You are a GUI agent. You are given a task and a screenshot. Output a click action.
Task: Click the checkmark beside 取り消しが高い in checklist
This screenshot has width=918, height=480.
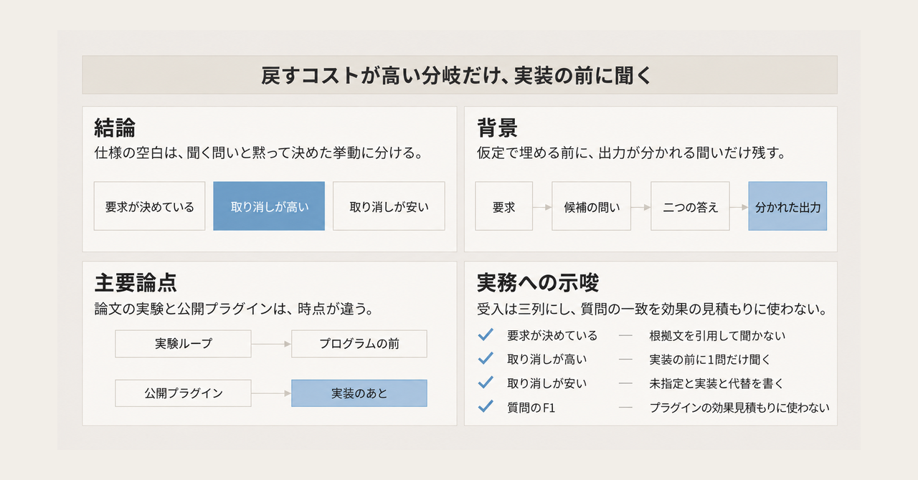pos(486,358)
